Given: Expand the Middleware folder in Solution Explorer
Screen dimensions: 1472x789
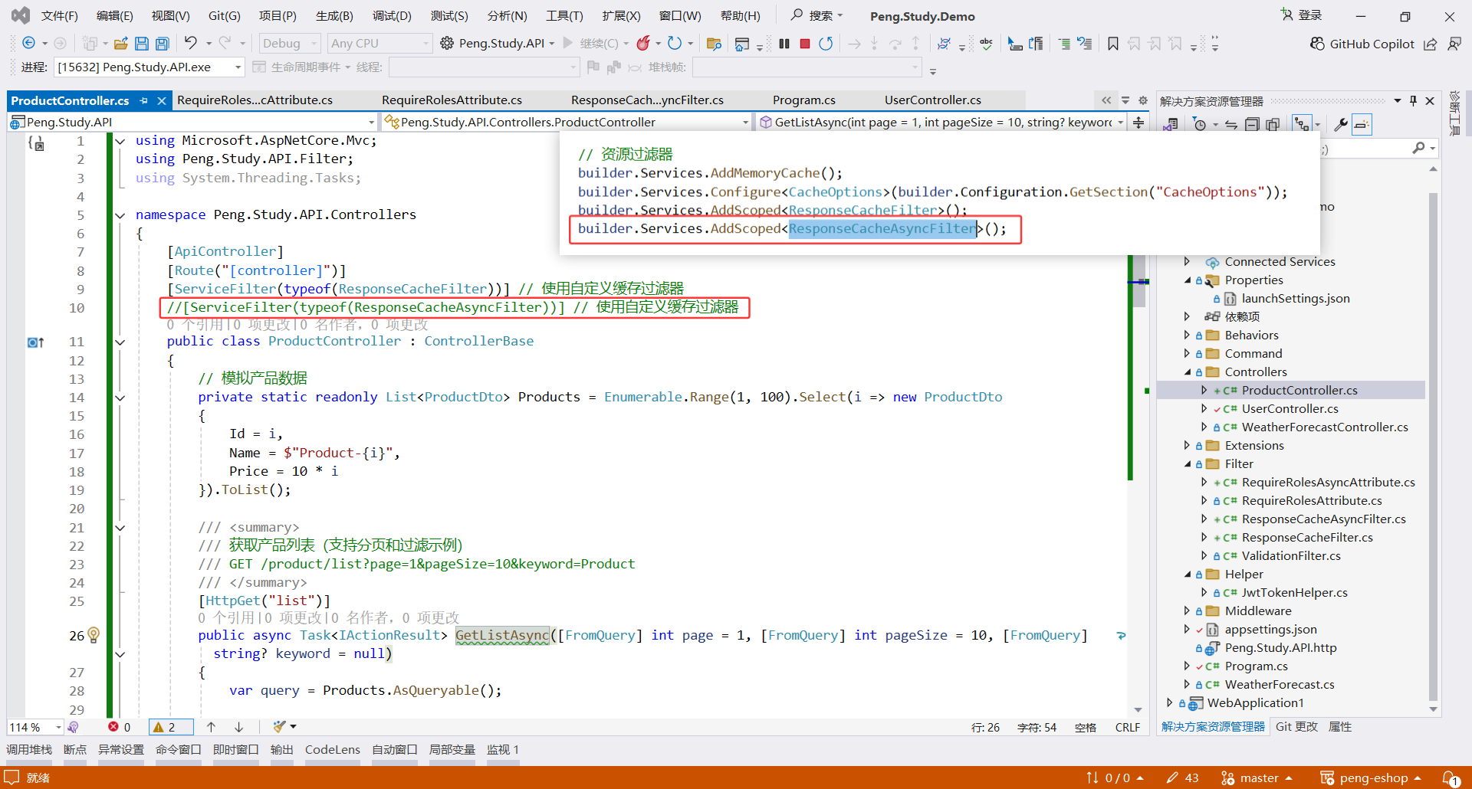Looking at the screenshot, I should [1187, 611].
